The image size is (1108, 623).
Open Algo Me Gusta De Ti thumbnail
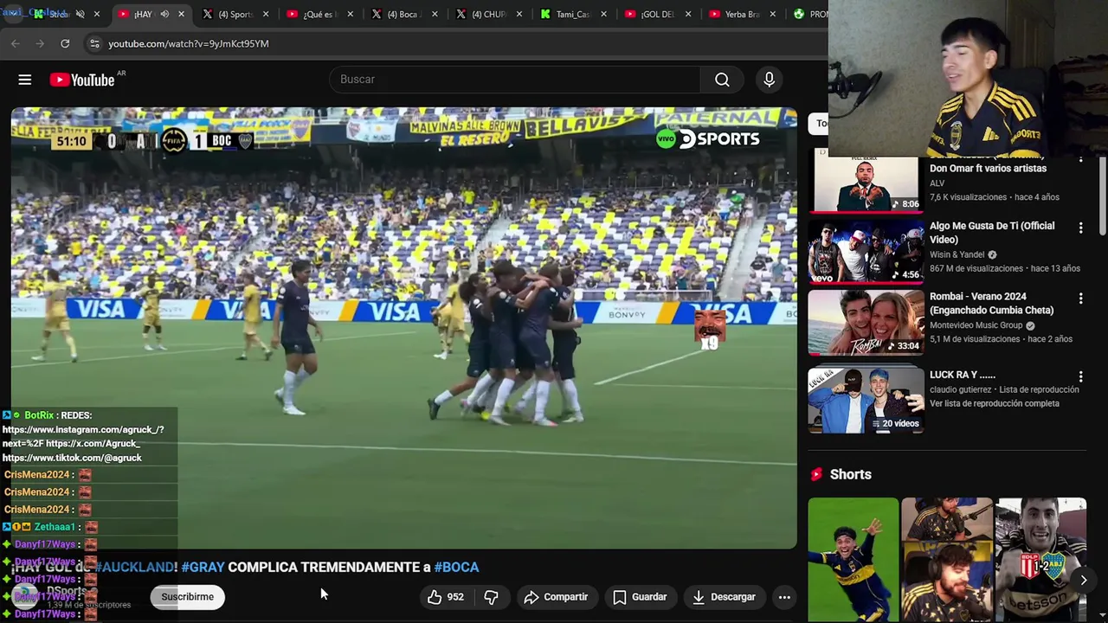[x=866, y=252]
